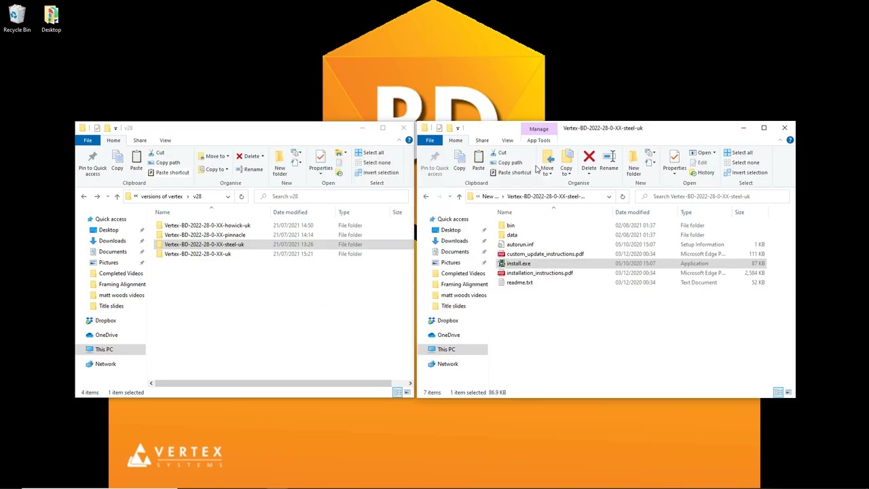Screen dimensions: 869x489
Task: Click Rename in the steel-uk window ribbon
Action: [x=609, y=162]
